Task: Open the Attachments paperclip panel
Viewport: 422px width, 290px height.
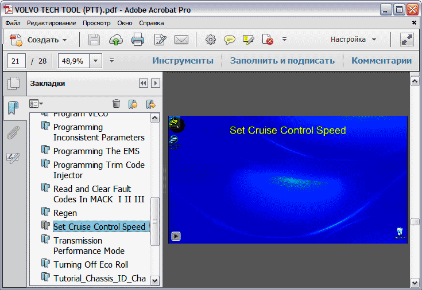Action: (x=13, y=133)
